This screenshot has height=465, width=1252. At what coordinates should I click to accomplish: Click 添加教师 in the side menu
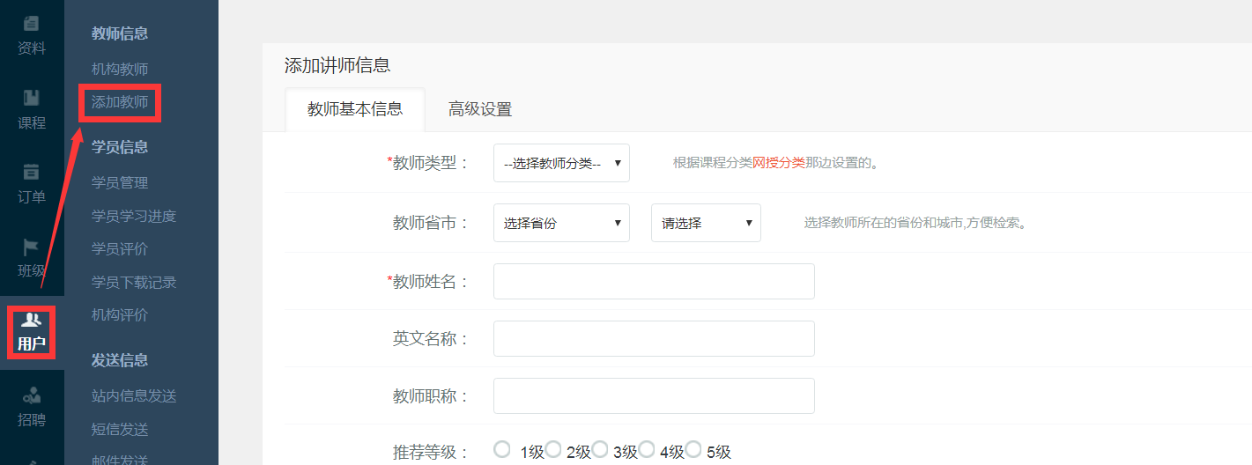[x=120, y=102]
